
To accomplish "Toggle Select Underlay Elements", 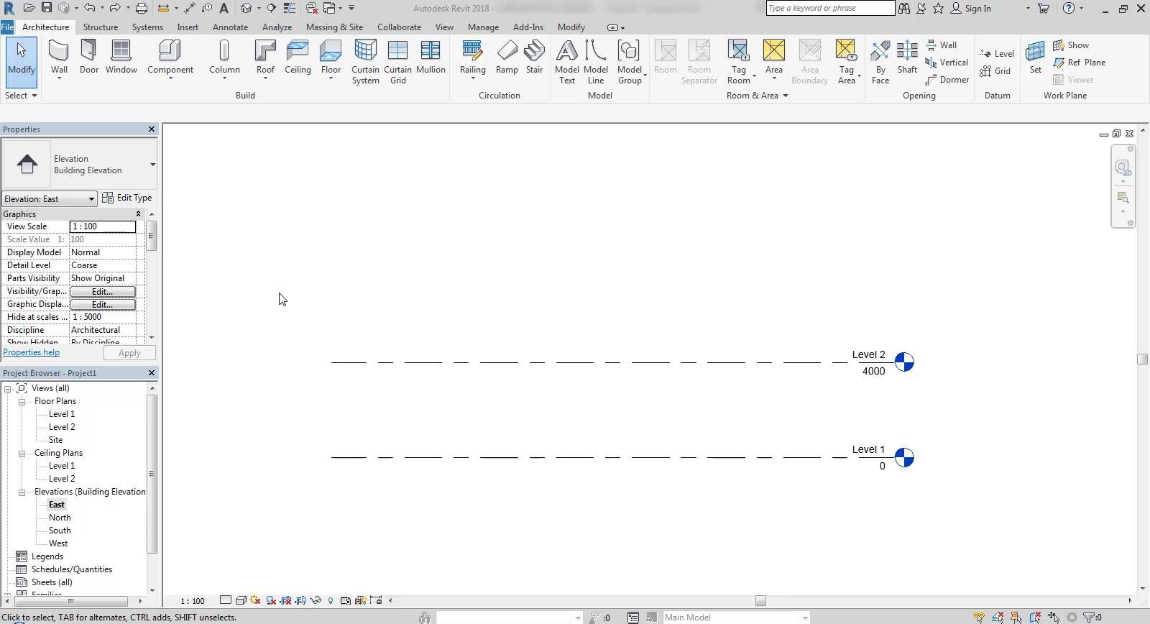I will click(x=998, y=618).
